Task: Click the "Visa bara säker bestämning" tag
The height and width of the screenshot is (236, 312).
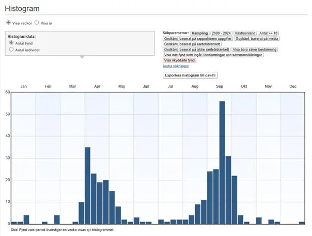Action: click(x=255, y=49)
